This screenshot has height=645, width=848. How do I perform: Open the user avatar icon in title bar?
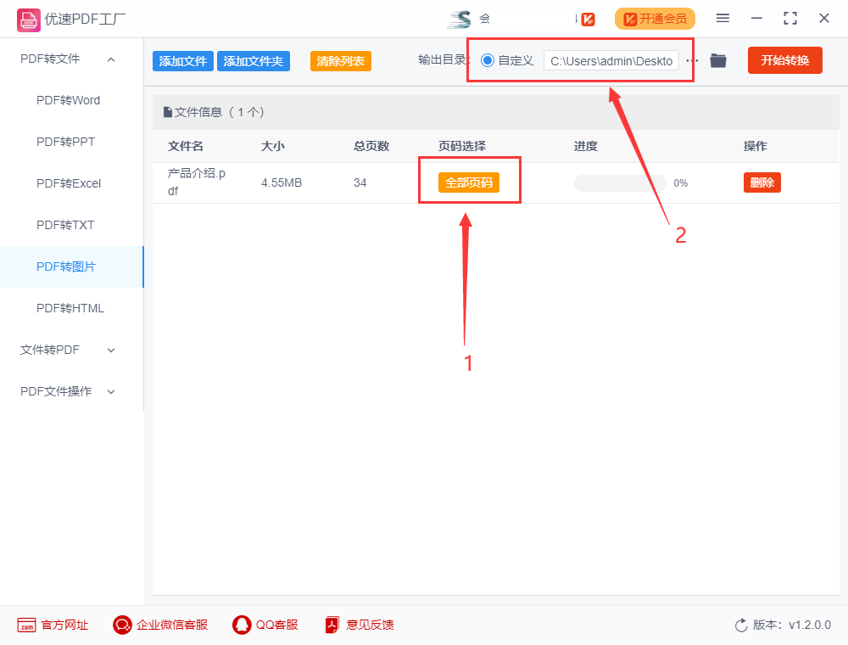(x=460, y=20)
